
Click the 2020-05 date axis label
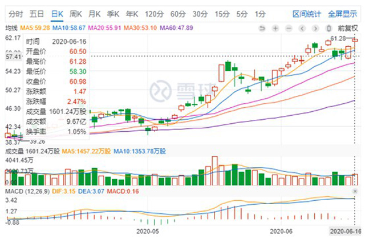[148, 232]
